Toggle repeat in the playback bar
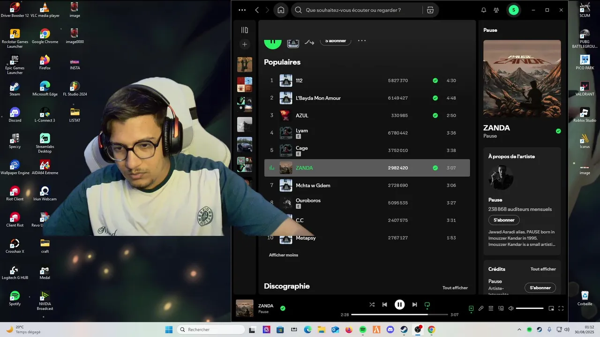This screenshot has width=600, height=337. tap(427, 305)
